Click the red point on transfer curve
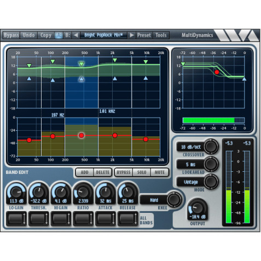The width and height of the screenshot is (261, 261). coord(217,72)
